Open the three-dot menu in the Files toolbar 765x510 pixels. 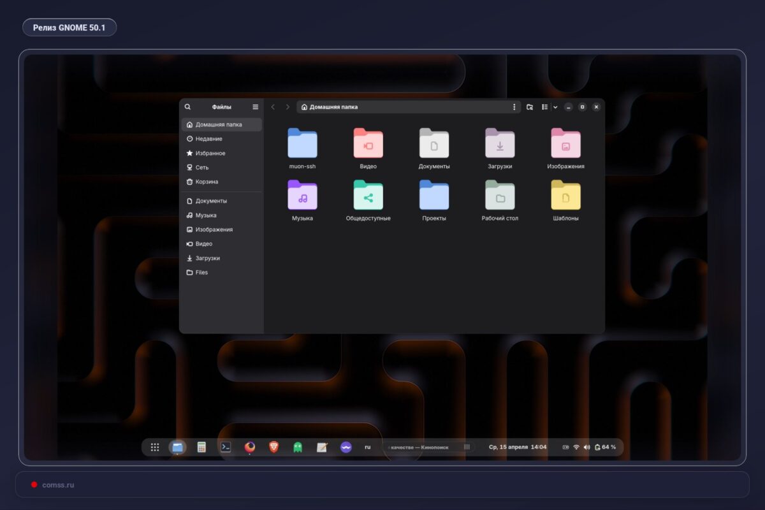514,106
